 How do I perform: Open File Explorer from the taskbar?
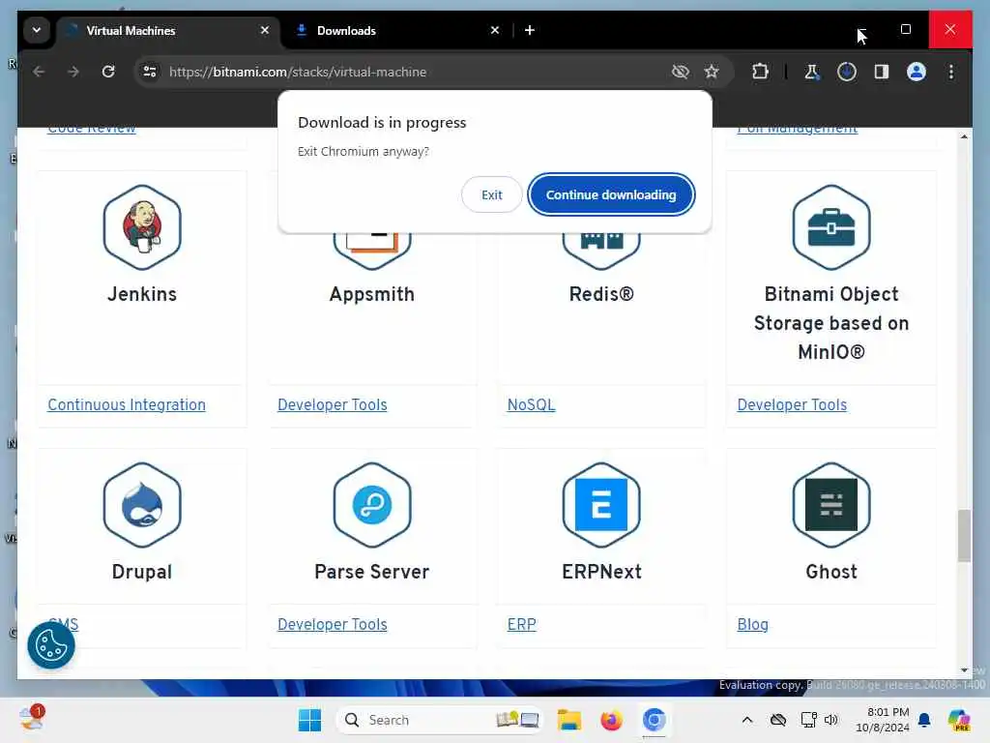pyautogui.click(x=568, y=720)
